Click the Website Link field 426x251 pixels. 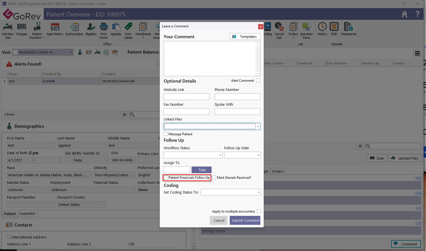(x=187, y=97)
